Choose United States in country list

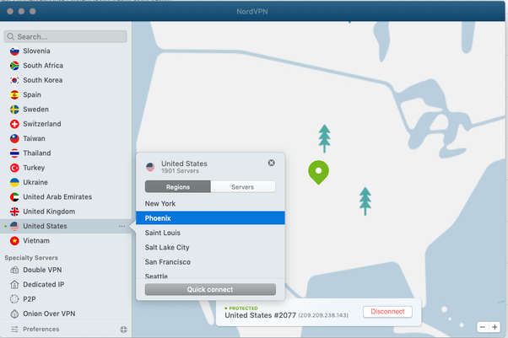pos(66,226)
